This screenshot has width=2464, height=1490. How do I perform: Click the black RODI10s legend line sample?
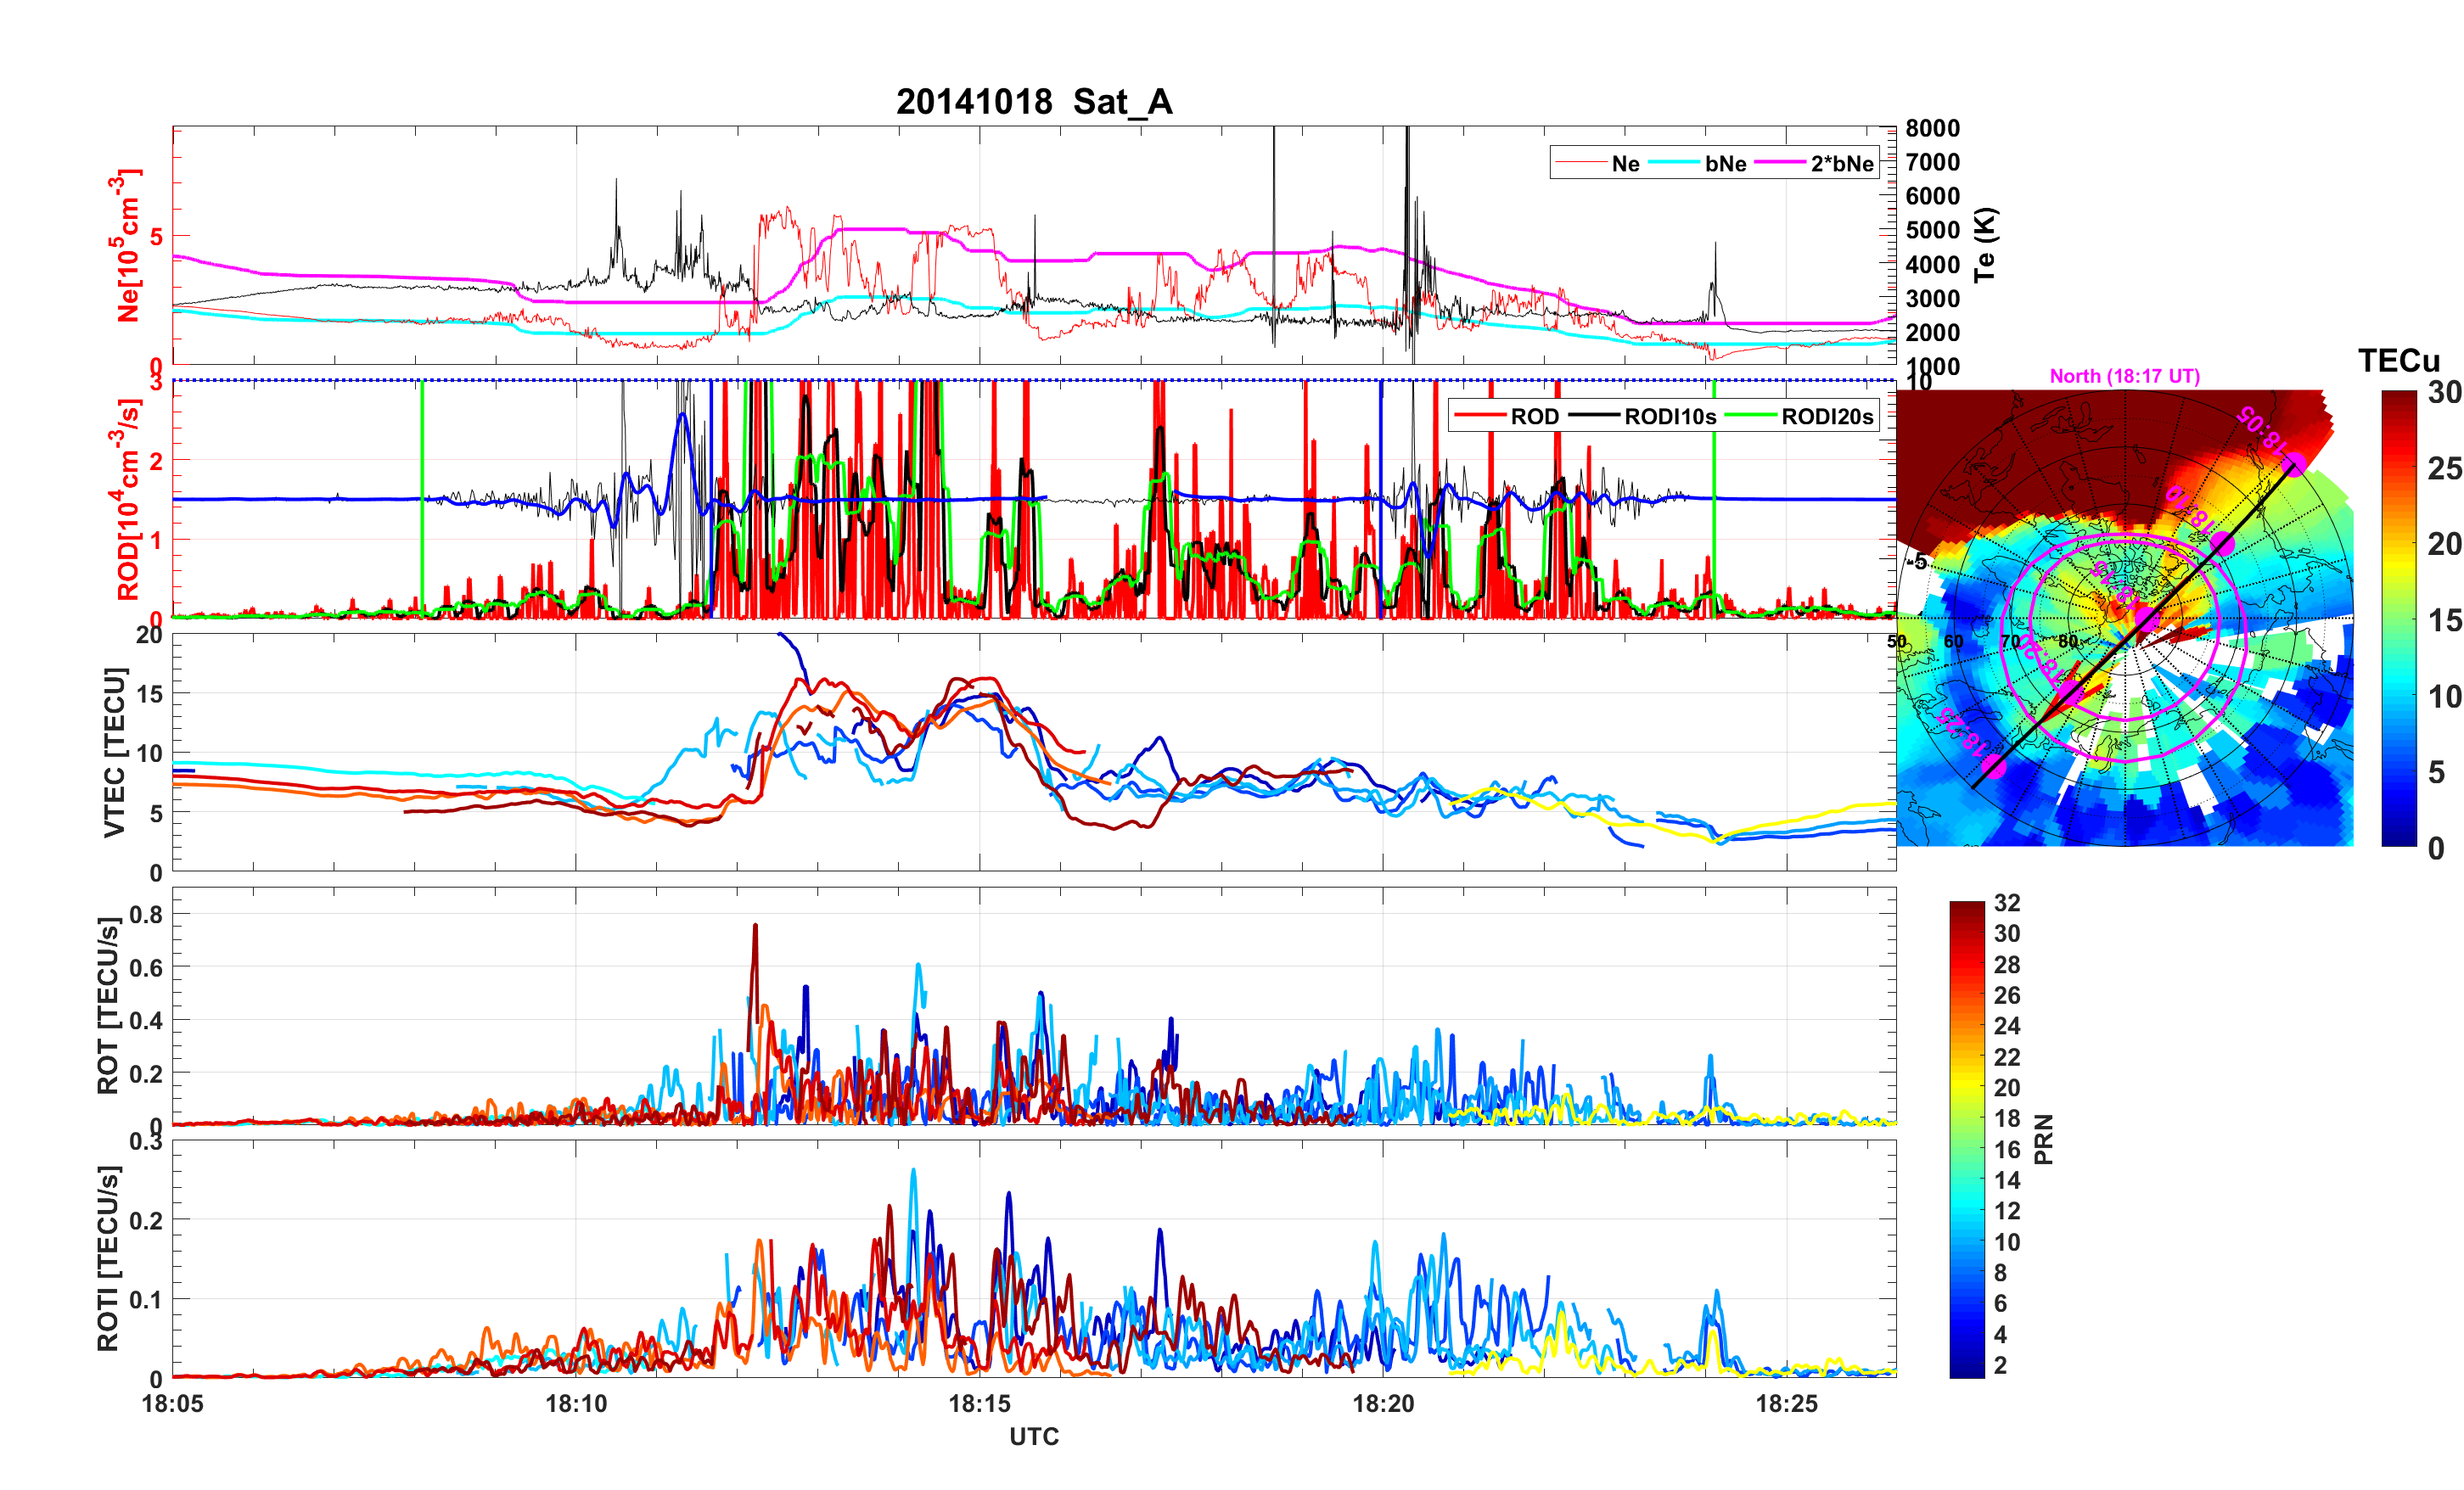point(1594,416)
